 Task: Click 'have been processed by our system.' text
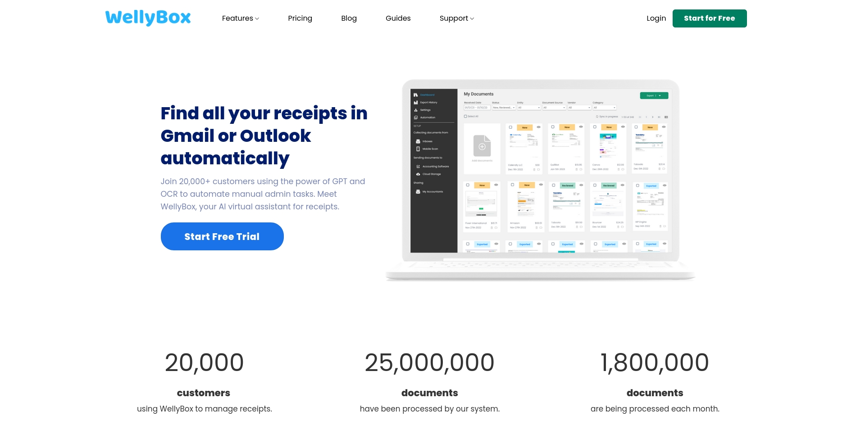(x=430, y=409)
